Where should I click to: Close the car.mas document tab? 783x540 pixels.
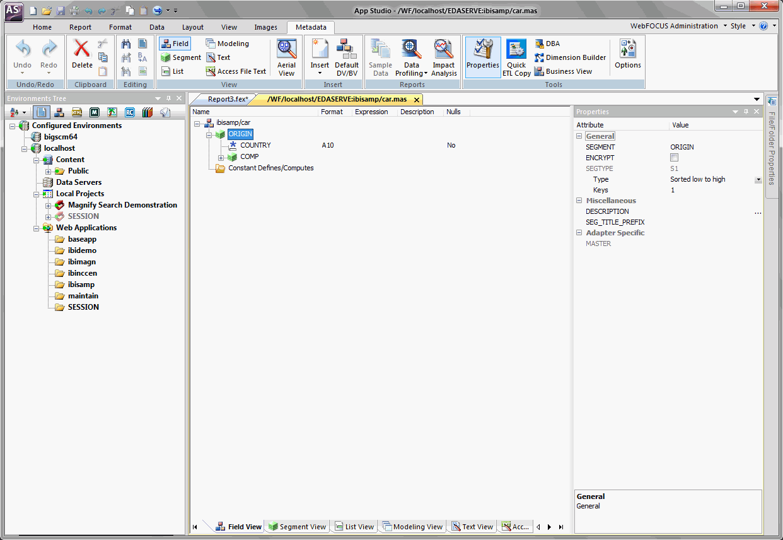(x=417, y=99)
